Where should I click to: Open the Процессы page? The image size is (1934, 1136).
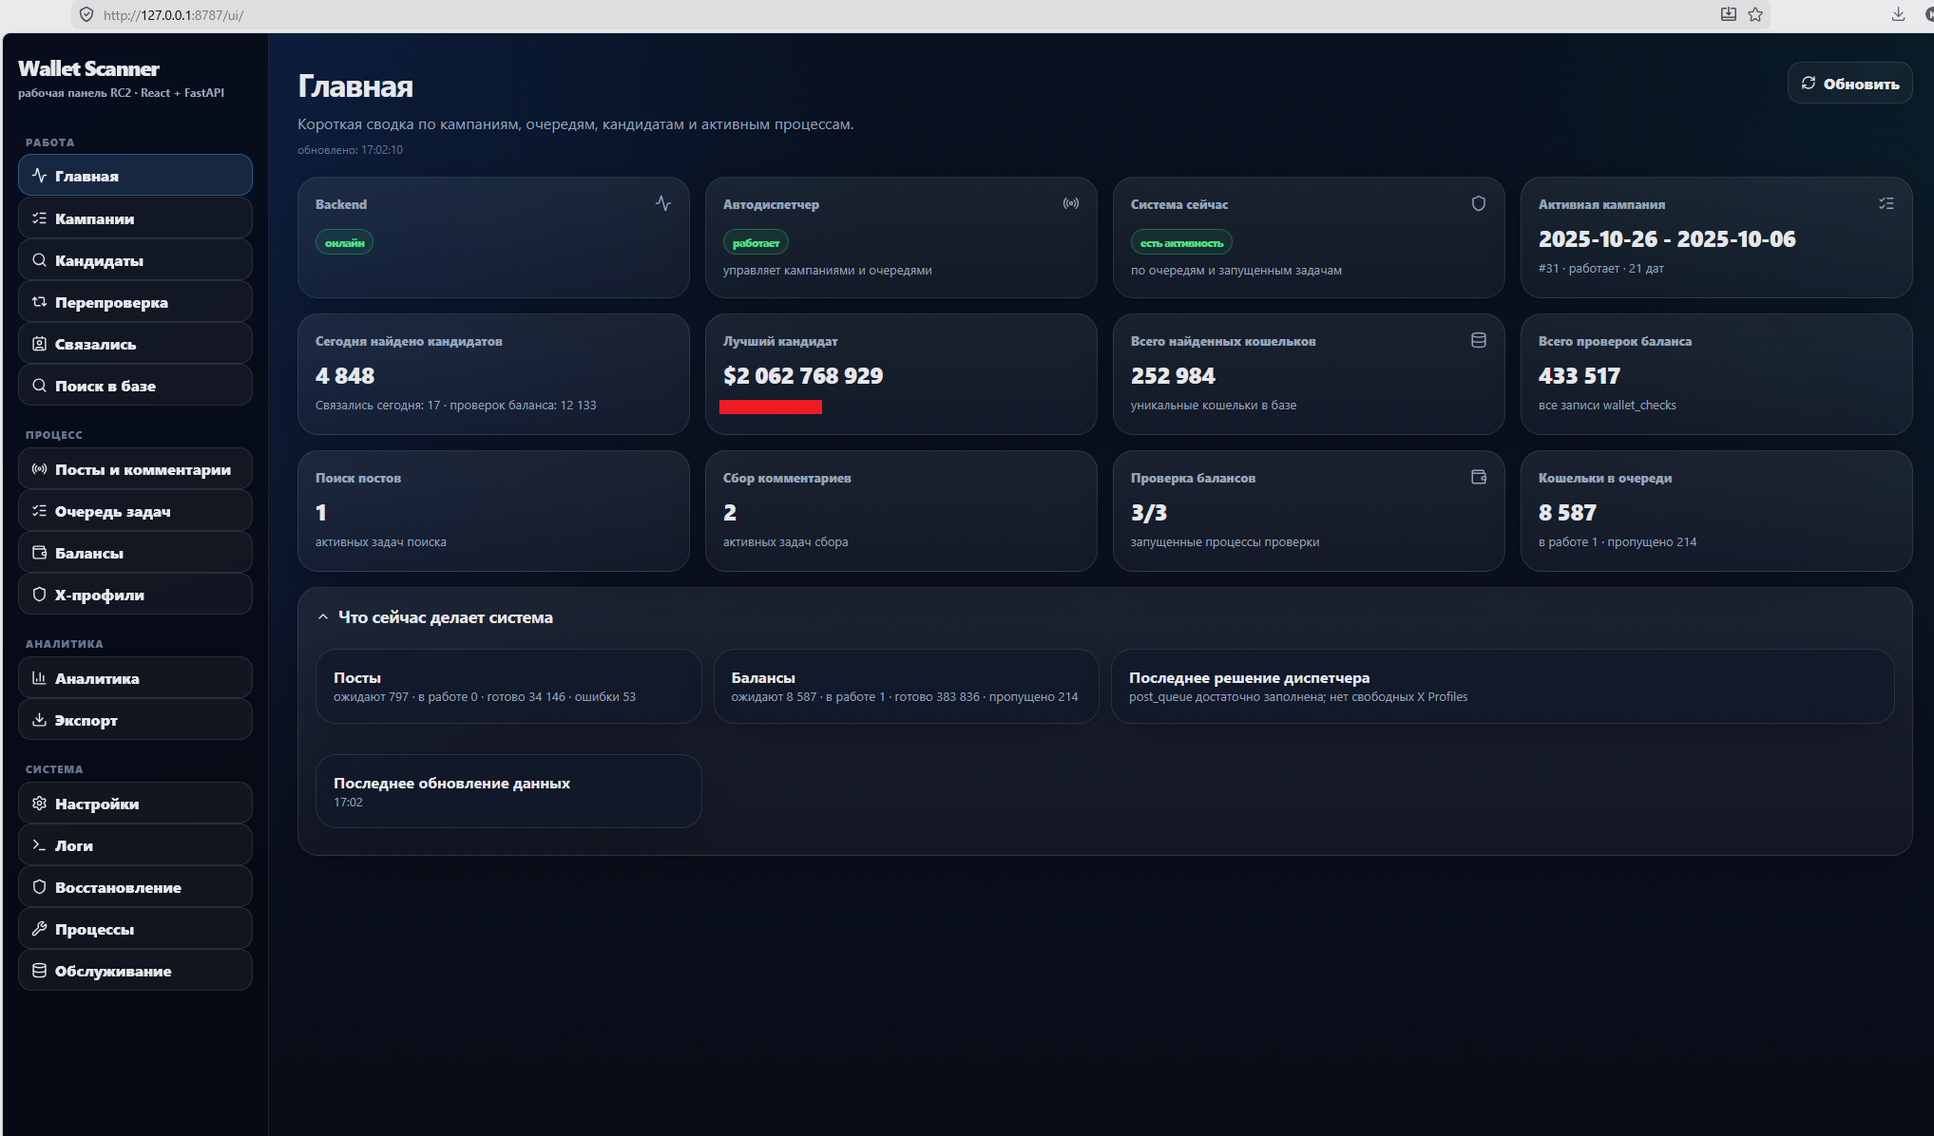coord(135,928)
